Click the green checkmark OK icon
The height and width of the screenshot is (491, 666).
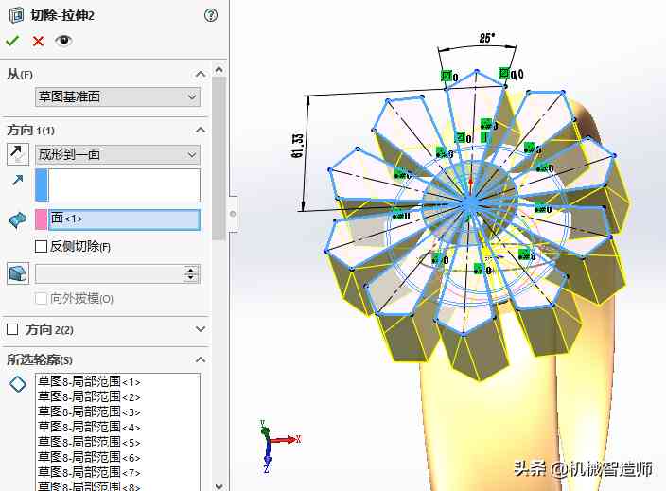point(12,41)
